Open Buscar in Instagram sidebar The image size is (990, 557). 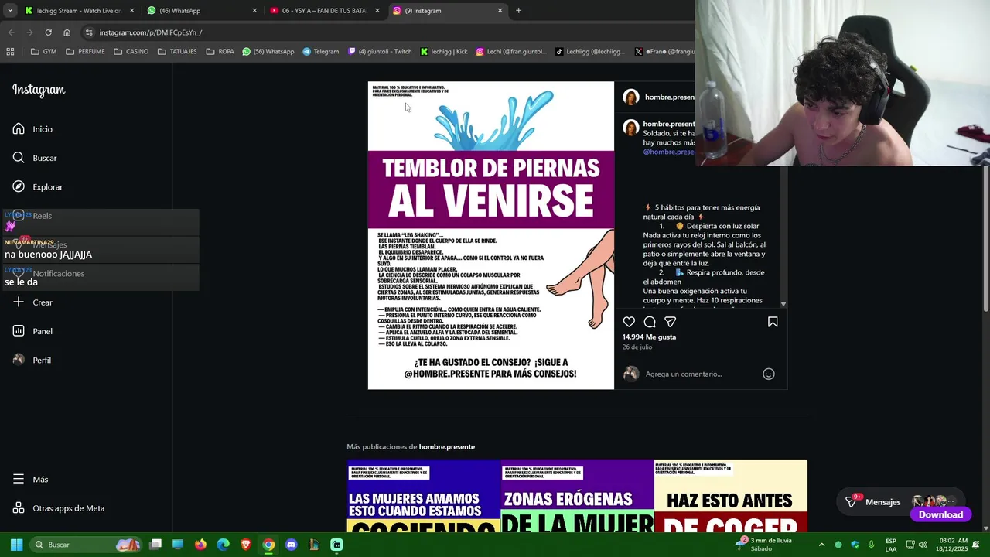[35, 158]
